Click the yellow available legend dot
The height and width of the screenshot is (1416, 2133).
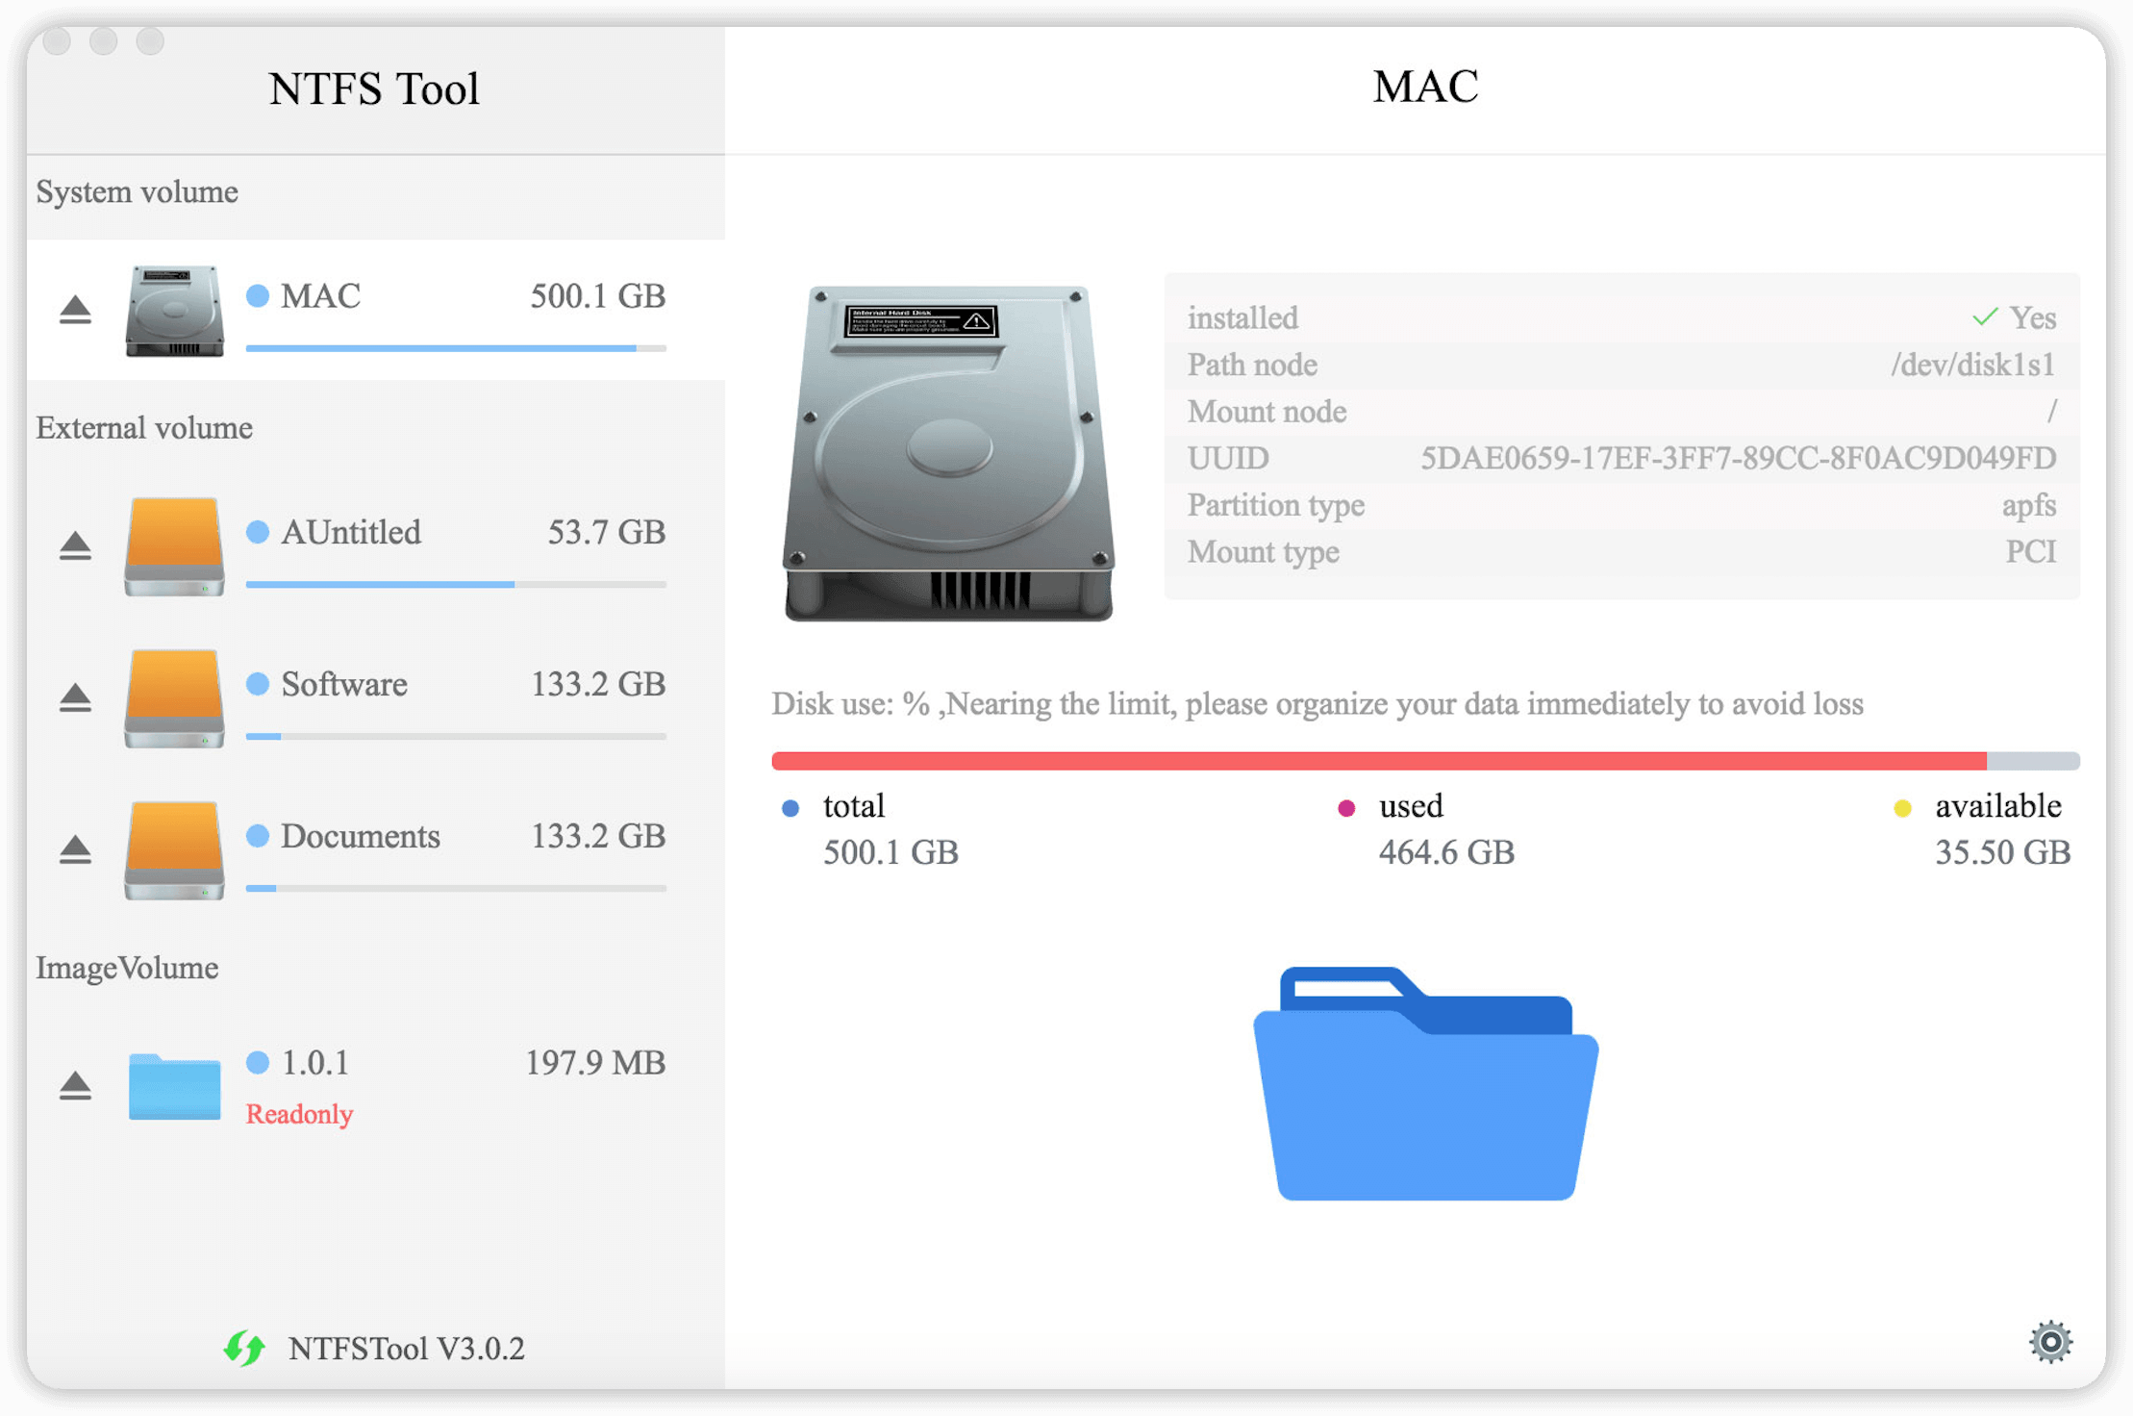(1902, 808)
